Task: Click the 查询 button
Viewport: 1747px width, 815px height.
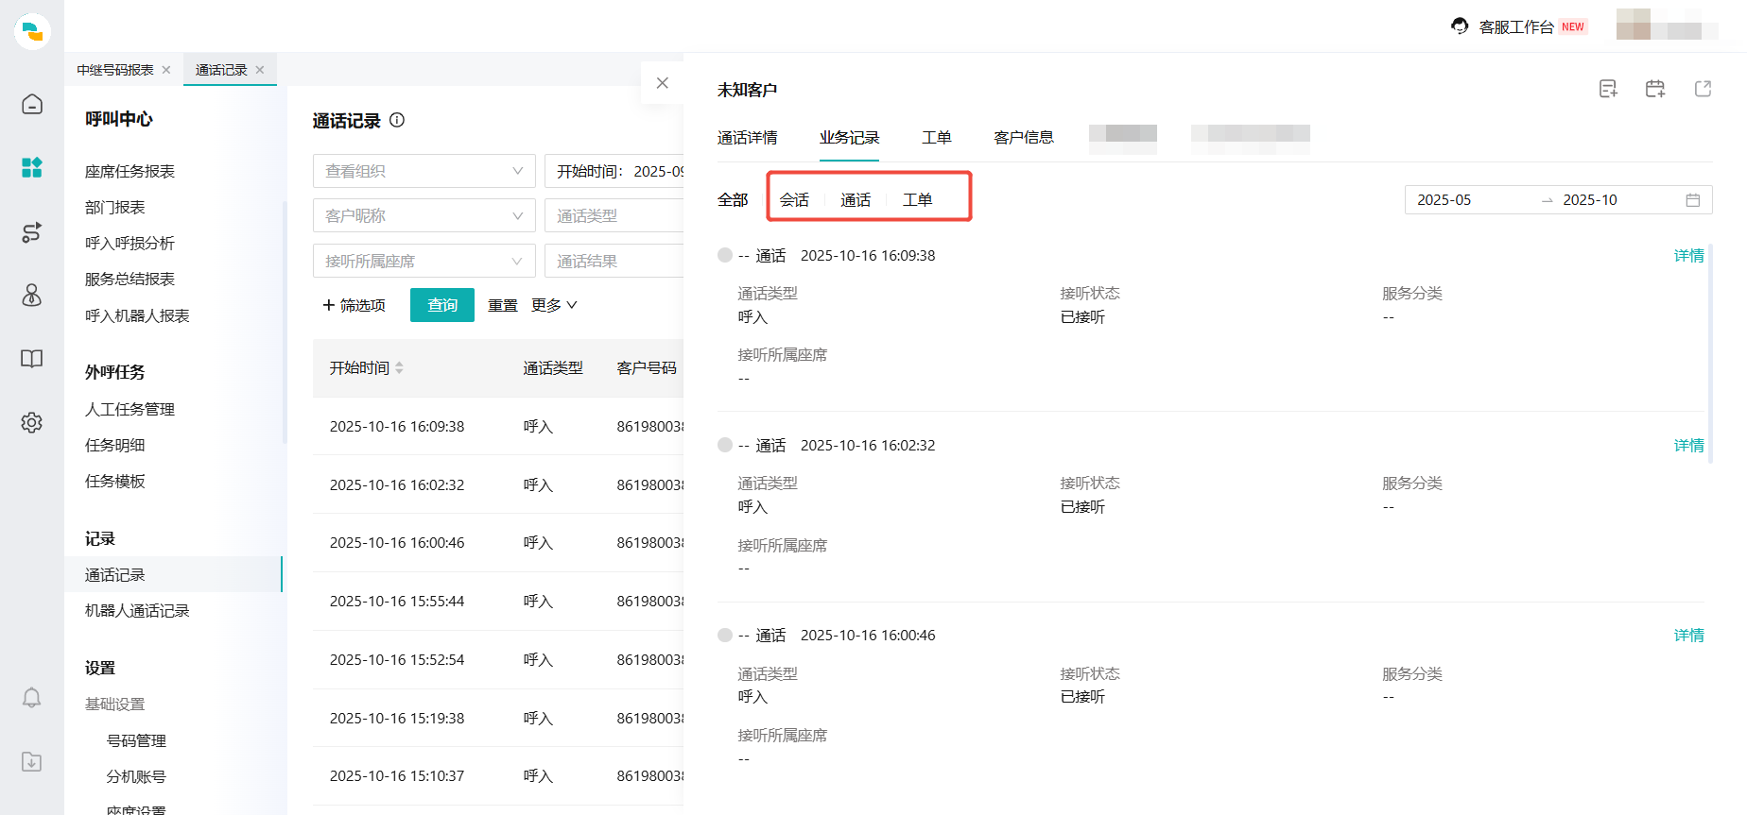Action: [442, 305]
